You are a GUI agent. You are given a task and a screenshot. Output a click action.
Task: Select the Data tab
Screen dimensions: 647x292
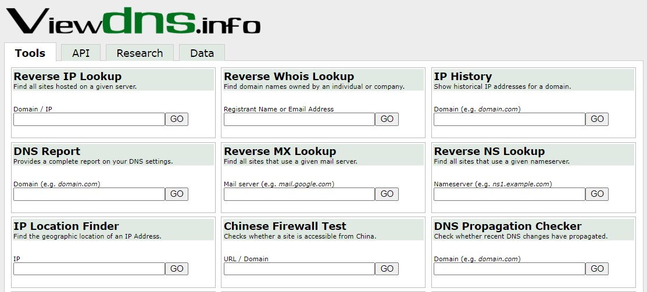pyautogui.click(x=202, y=53)
